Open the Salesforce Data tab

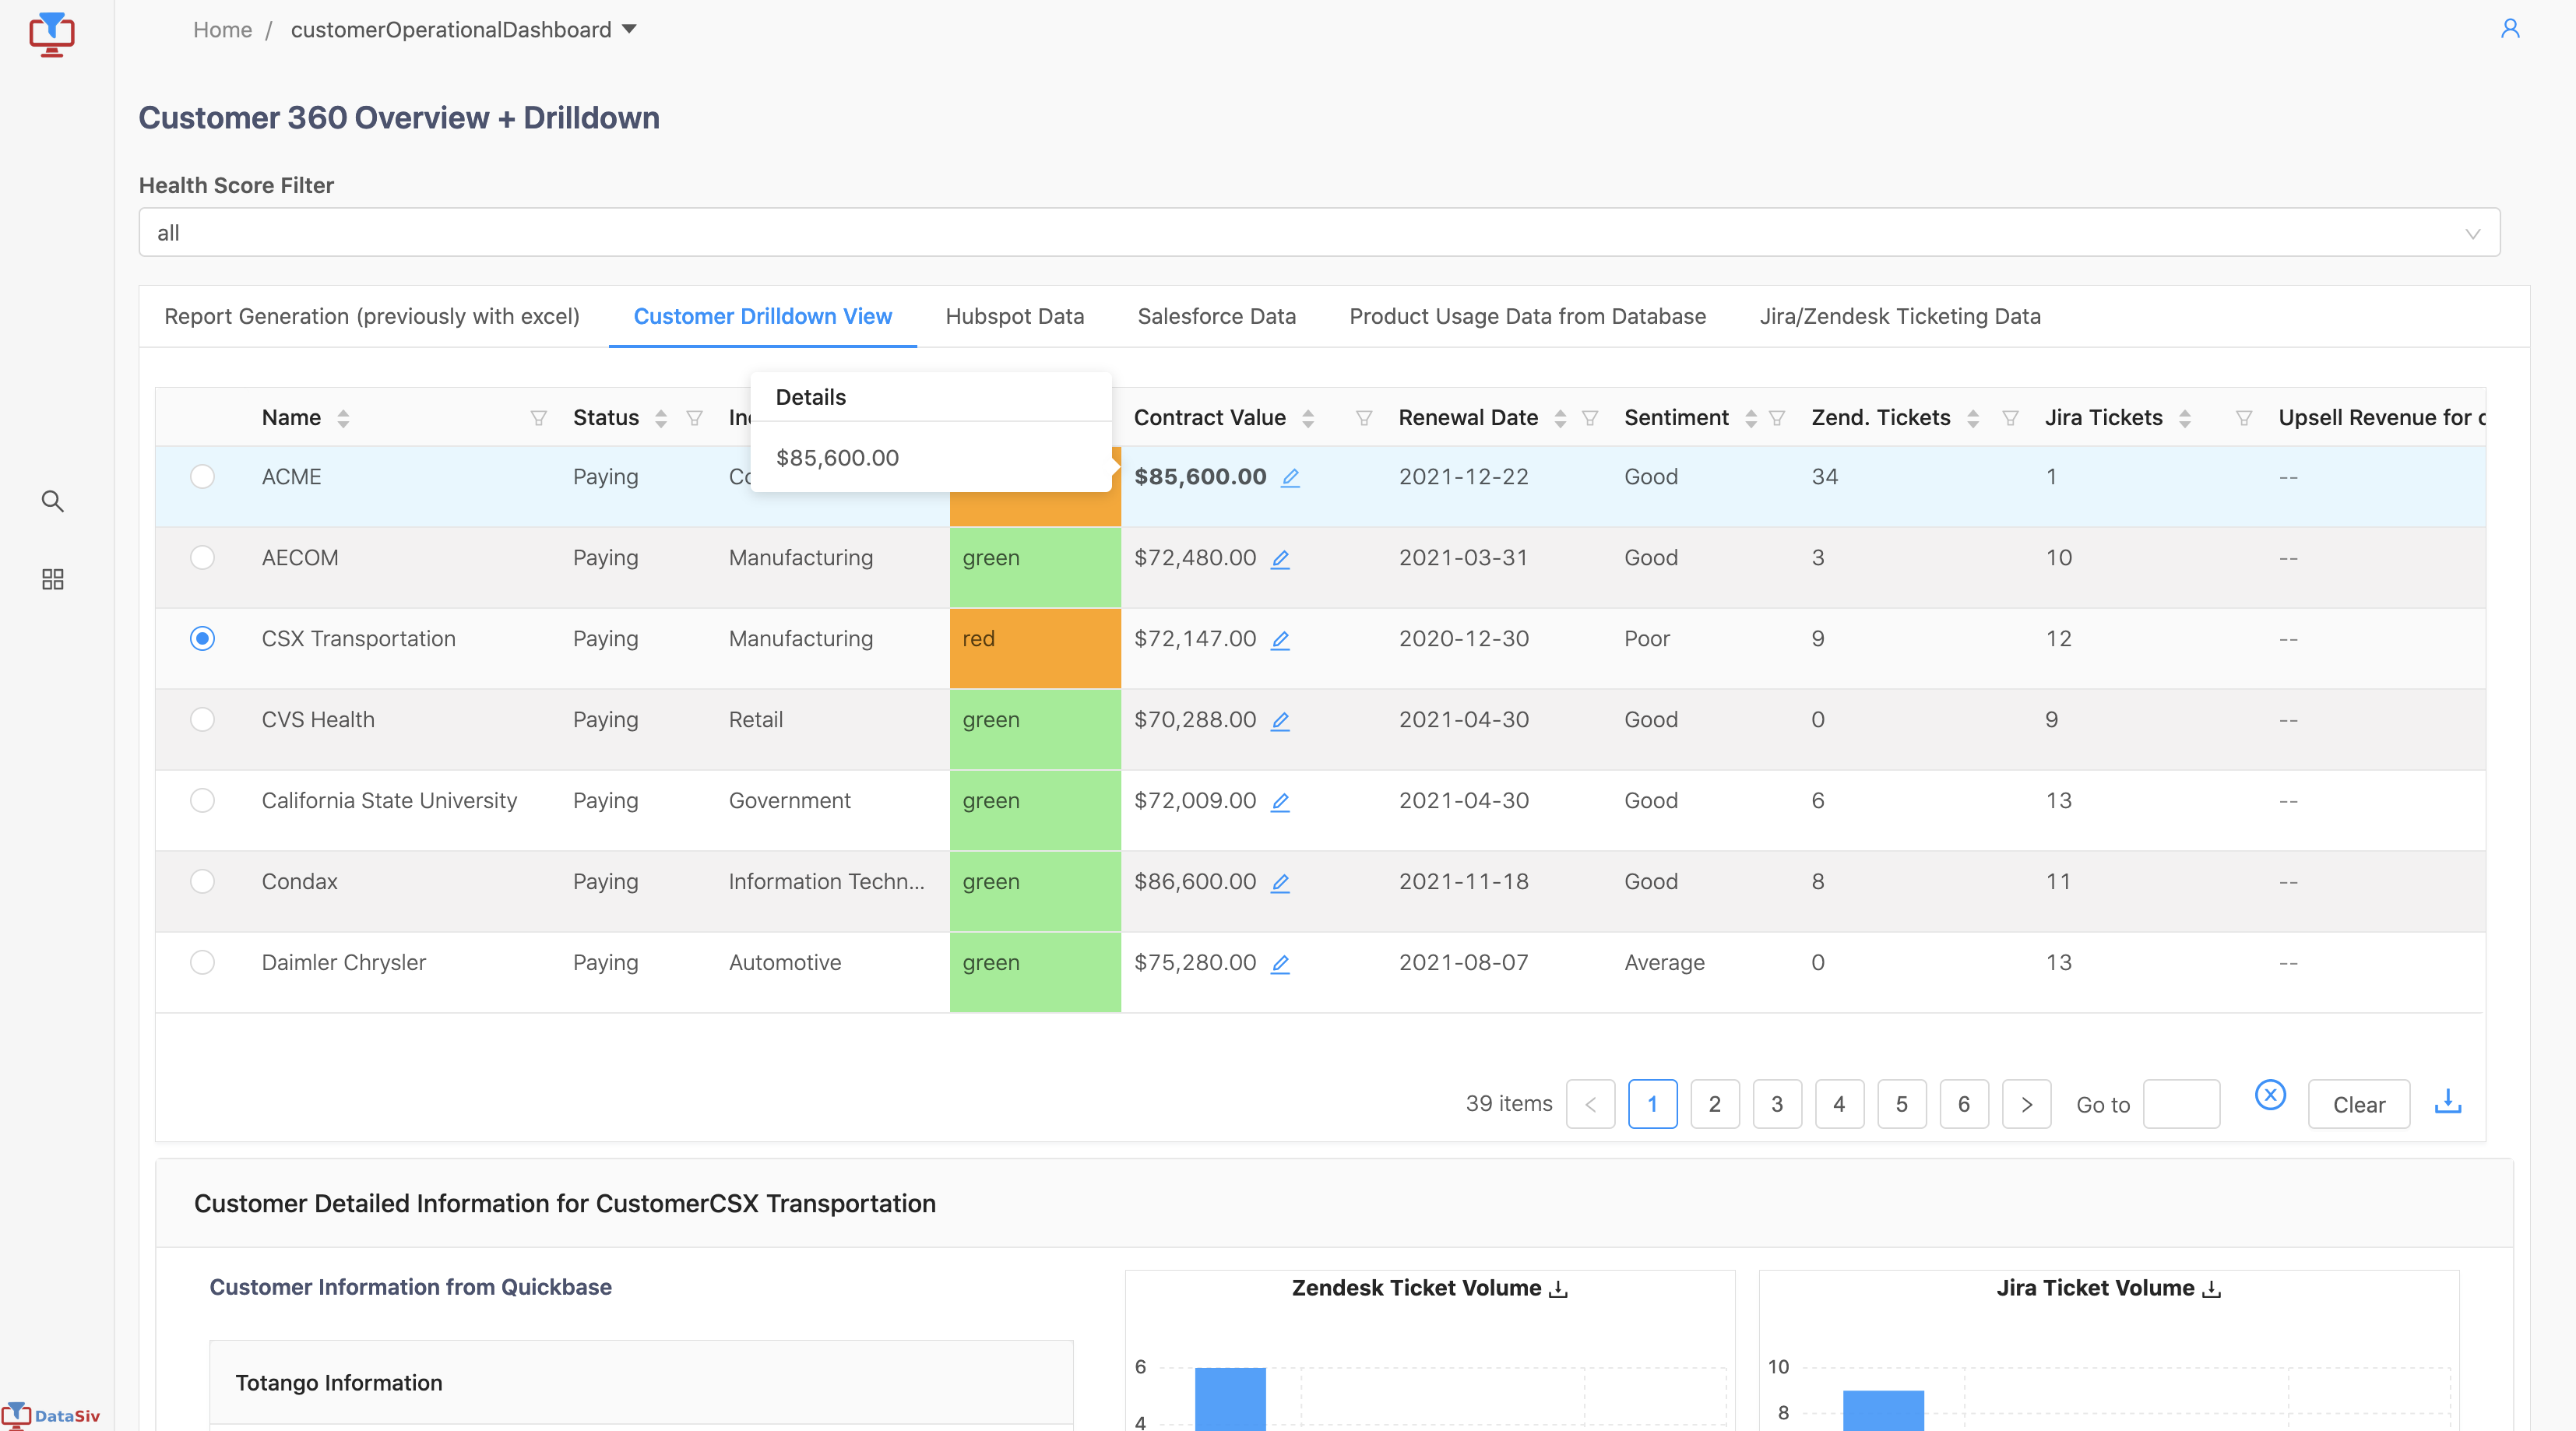(1217, 317)
